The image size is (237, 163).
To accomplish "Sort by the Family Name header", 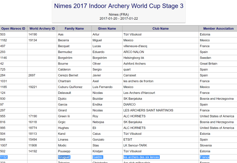I will click(x=74, y=28).
